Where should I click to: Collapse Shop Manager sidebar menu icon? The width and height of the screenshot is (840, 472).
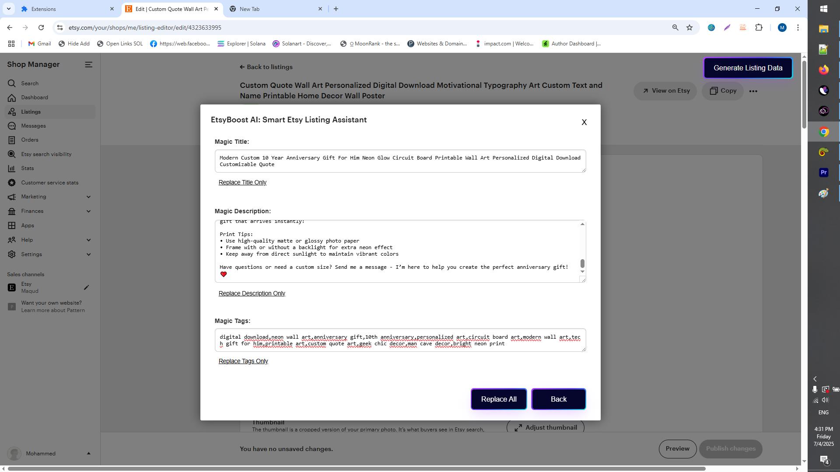pos(88,65)
